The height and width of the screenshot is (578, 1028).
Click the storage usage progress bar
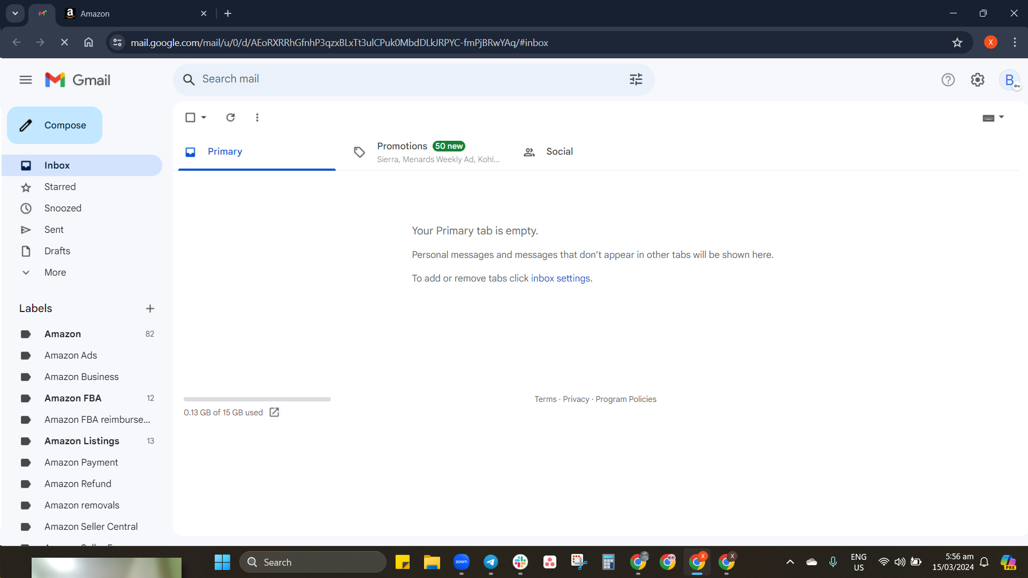click(x=257, y=399)
